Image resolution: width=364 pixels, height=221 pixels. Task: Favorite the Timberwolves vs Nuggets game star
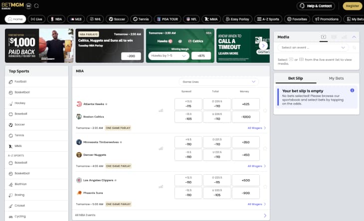(x=265, y=148)
